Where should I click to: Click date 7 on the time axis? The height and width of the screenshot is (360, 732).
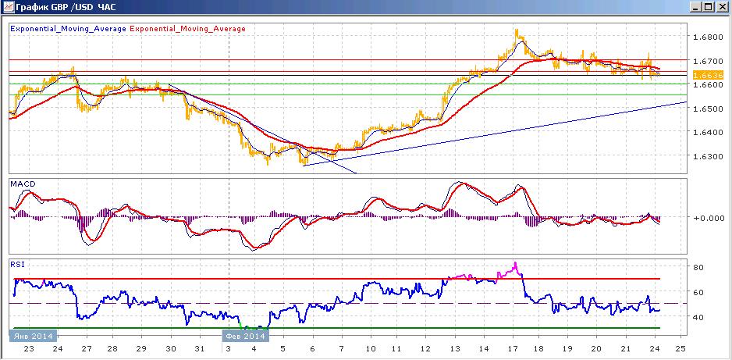[342, 349]
